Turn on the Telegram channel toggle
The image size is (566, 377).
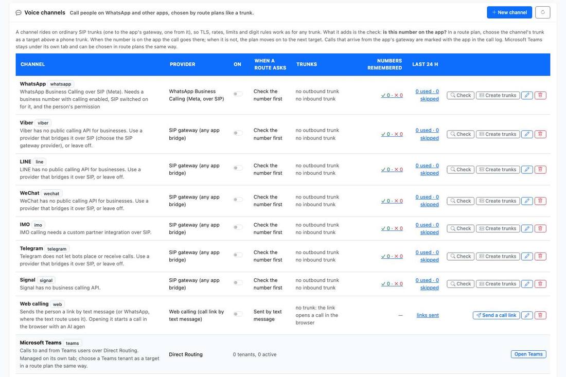coord(238,255)
